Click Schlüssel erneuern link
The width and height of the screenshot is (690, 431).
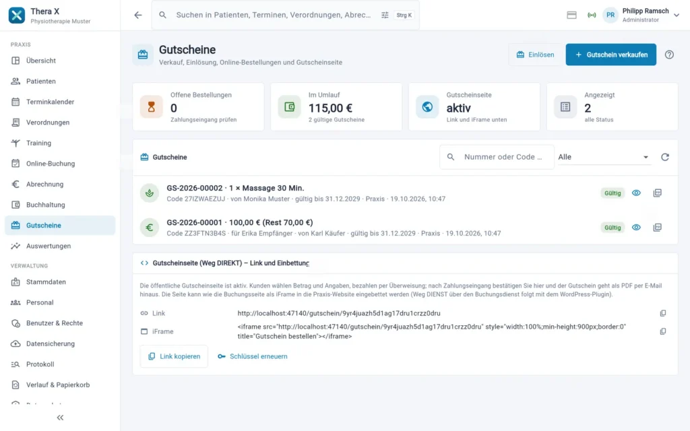click(253, 356)
